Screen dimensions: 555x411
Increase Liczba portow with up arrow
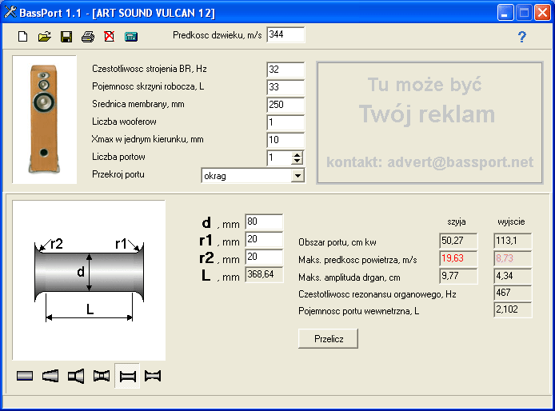tap(297, 154)
